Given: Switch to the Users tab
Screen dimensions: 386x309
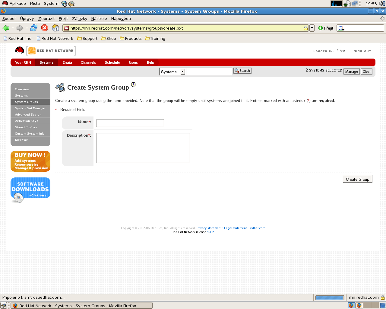Looking at the screenshot, I should 133,62.
